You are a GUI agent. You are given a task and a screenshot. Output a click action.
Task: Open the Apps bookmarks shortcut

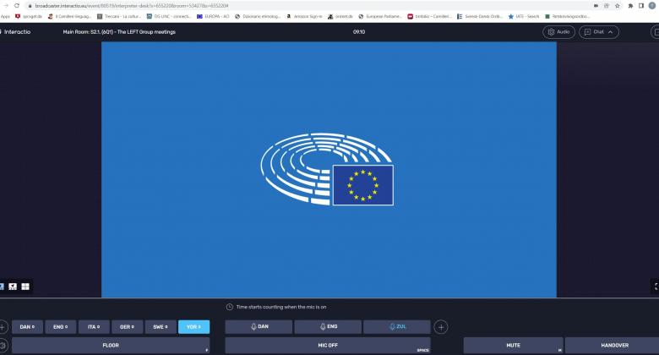pyautogui.click(x=5, y=16)
